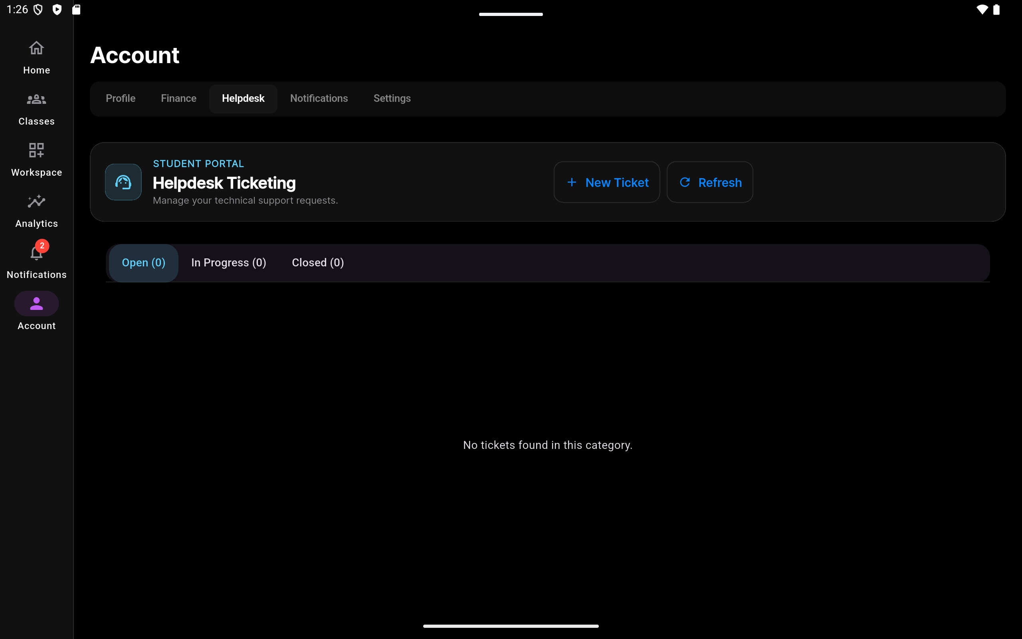
Task: Create a New Ticket
Action: pos(607,182)
